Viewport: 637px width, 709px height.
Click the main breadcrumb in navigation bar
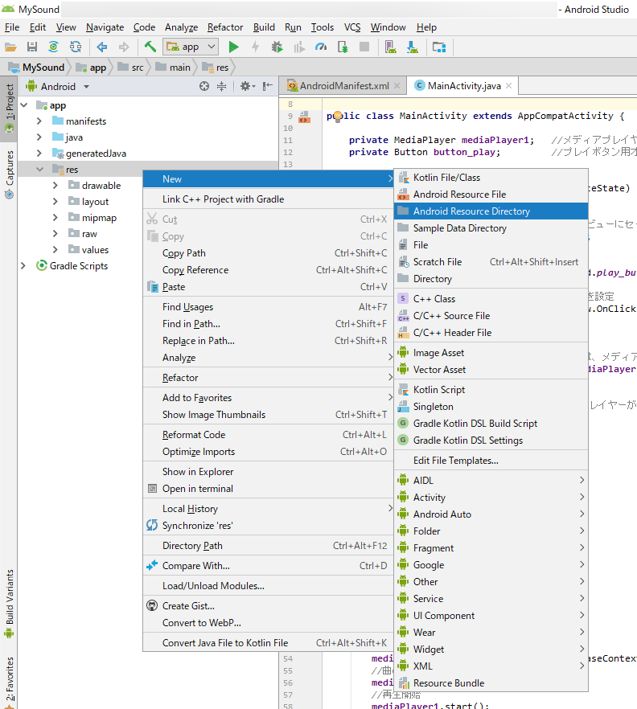click(173, 68)
